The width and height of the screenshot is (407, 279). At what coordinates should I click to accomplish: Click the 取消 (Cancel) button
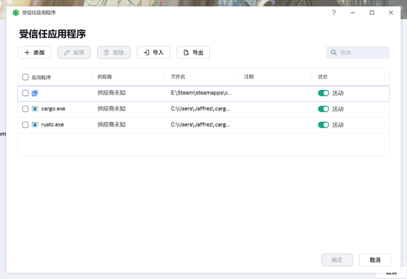click(375, 260)
